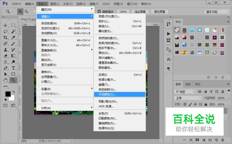The width and height of the screenshot is (232, 144).
Task: Open zoom tool preset picker arrow
Action: [13, 12]
